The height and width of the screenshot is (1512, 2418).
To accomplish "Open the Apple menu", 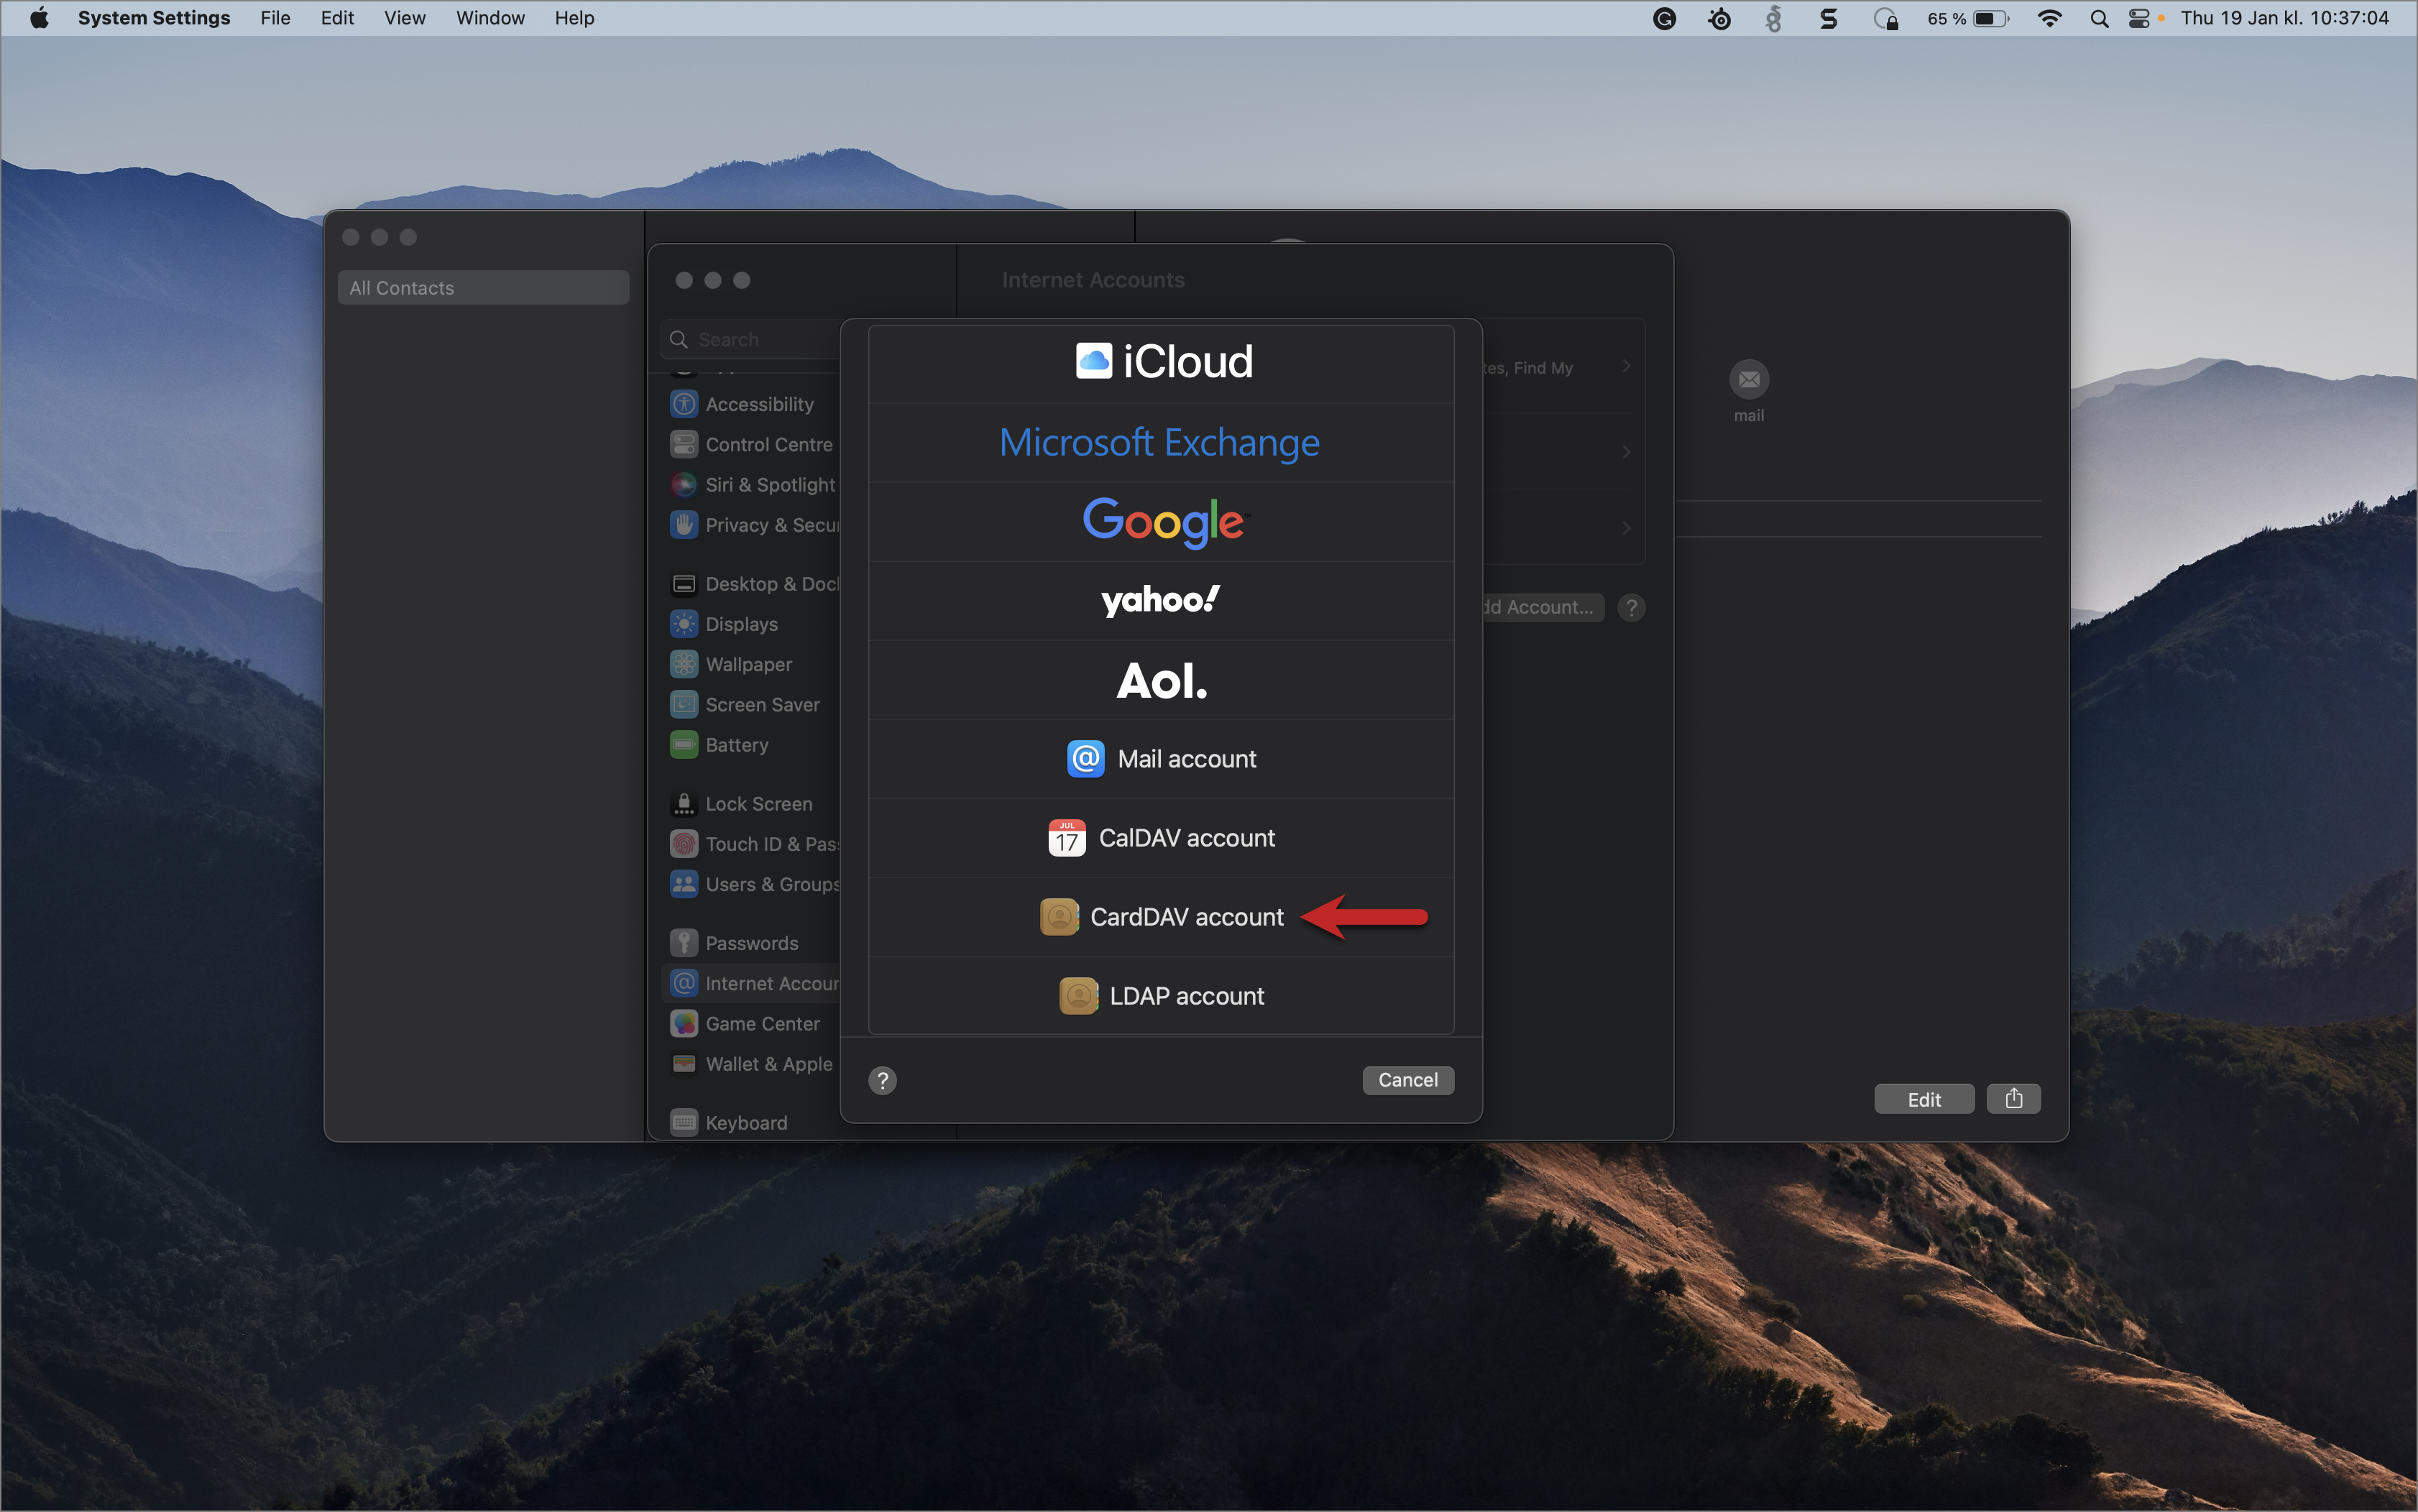I will point(40,18).
